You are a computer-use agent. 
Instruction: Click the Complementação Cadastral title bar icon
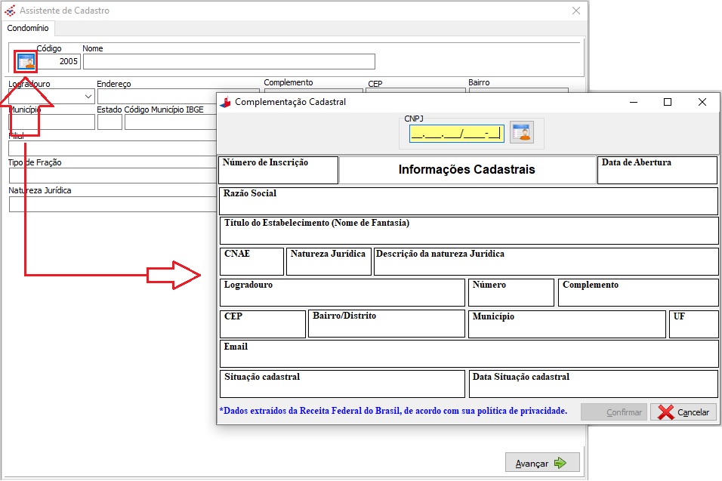(x=225, y=102)
